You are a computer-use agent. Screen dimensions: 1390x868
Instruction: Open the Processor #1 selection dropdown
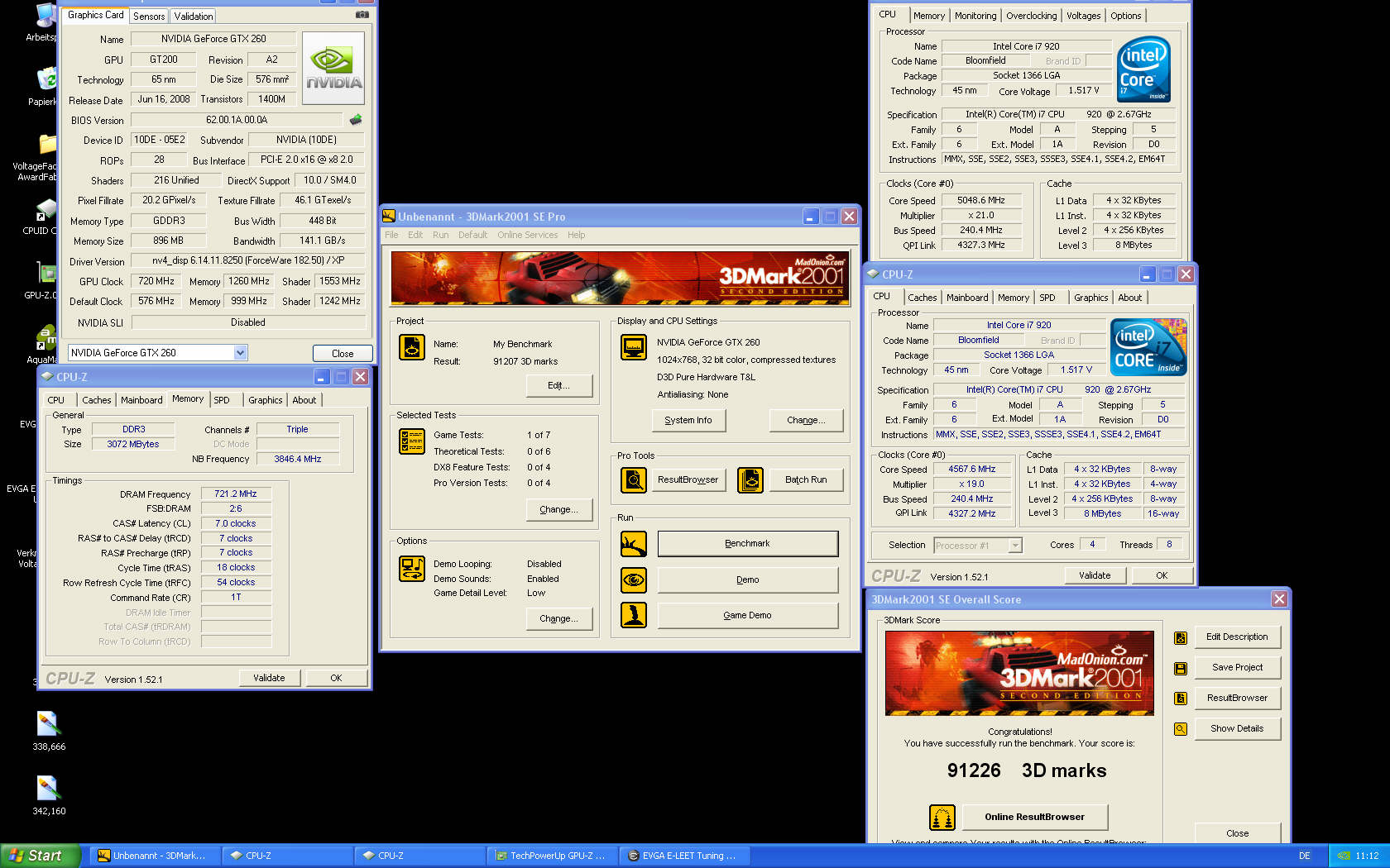[x=1015, y=546]
